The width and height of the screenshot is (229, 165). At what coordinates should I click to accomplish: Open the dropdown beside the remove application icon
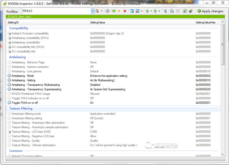click(x=142, y=11)
